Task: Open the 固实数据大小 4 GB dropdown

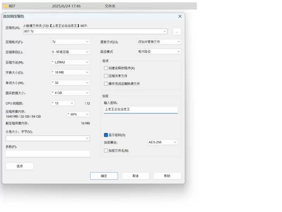Action: pyautogui.click(x=70, y=93)
